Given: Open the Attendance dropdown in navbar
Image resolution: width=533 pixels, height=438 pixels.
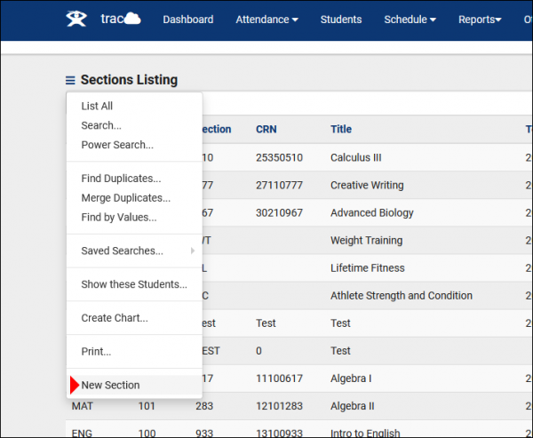Looking at the screenshot, I should tap(266, 20).
